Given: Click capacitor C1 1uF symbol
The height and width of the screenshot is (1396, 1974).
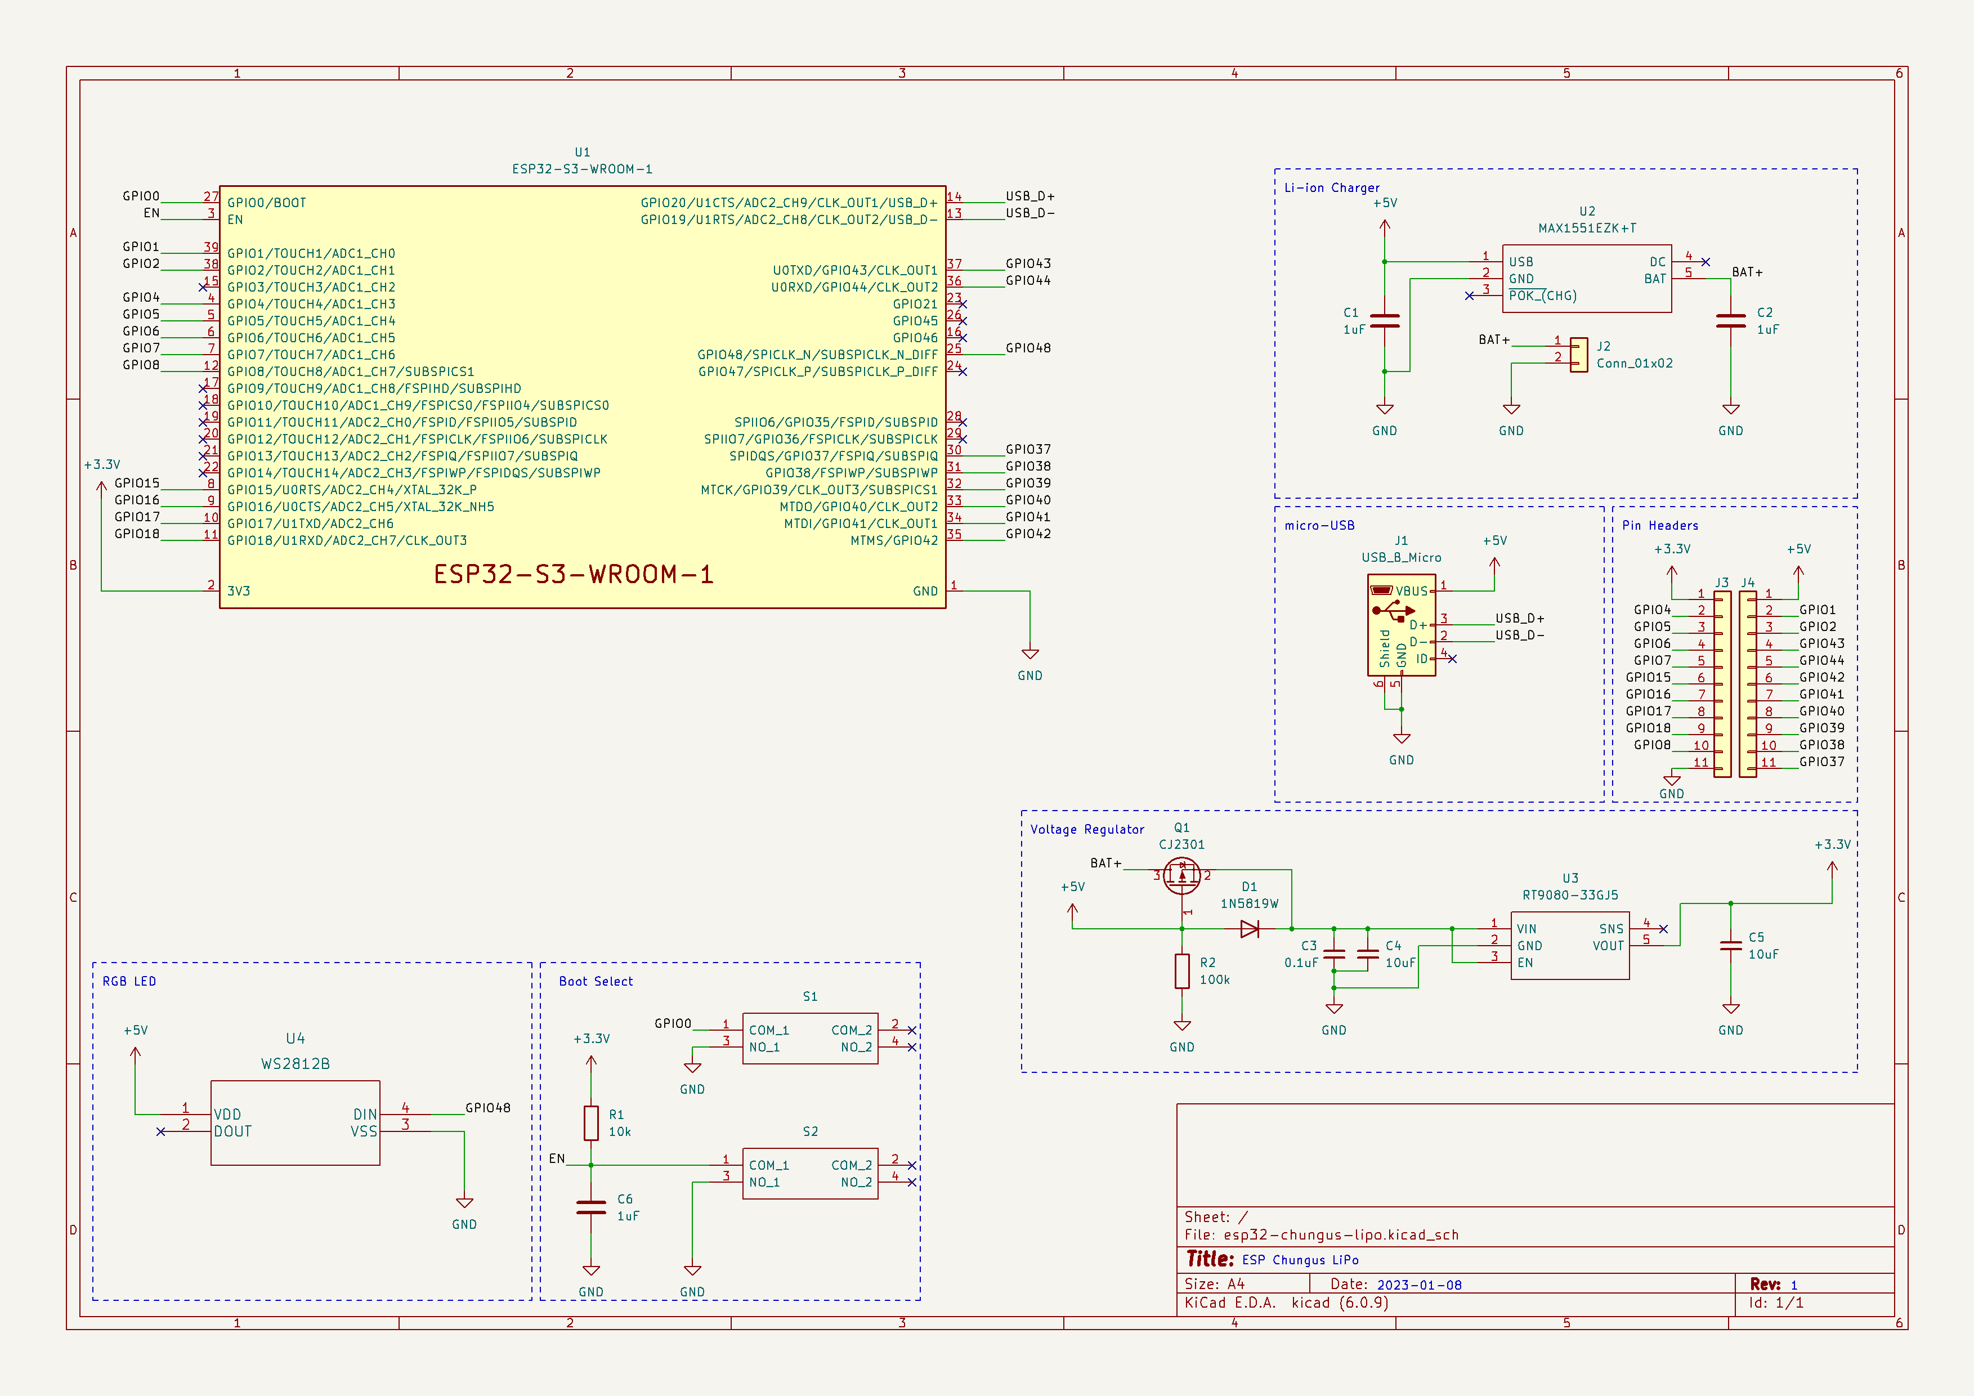Looking at the screenshot, I should (x=1384, y=321).
